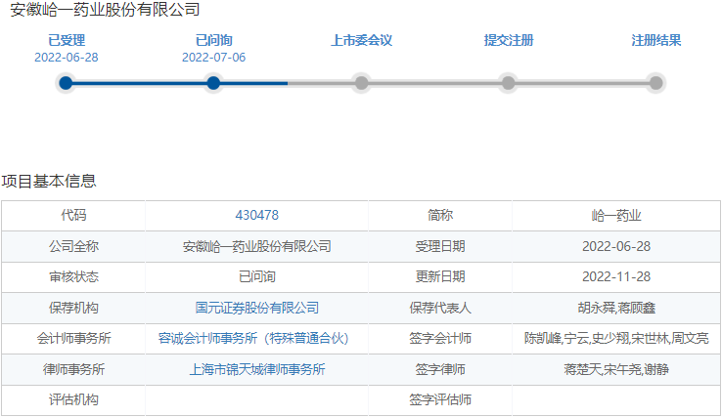Open 国元证券股份有限公司 sponsor link

257,308
